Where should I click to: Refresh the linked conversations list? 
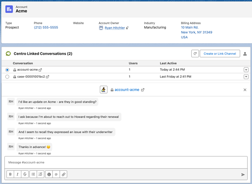click(x=195, y=54)
